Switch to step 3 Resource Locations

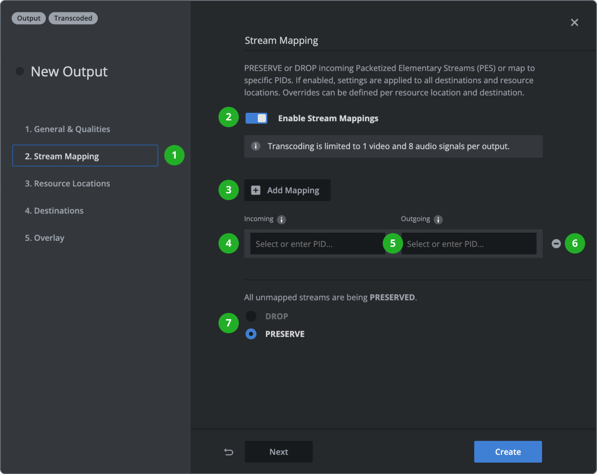[x=67, y=183]
